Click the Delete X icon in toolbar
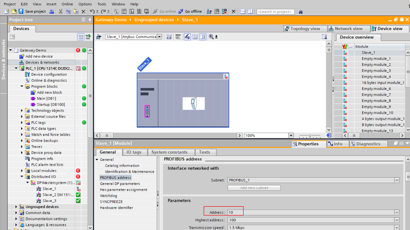Viewport: 410px width, 230px height. (x=83, y=11)
